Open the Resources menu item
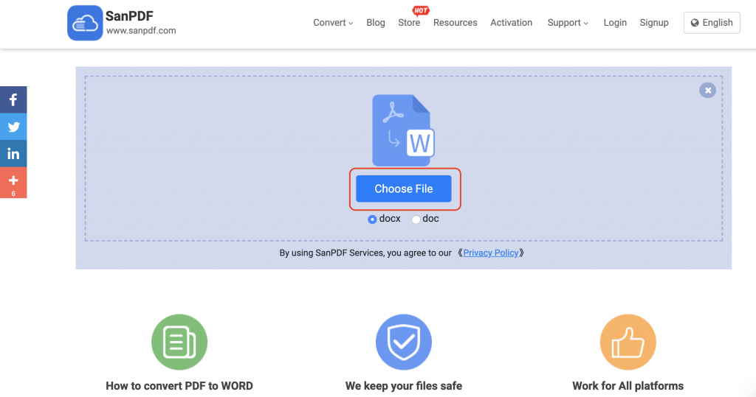The width and height of the screenshot is (756, 397). coord(455,23)
